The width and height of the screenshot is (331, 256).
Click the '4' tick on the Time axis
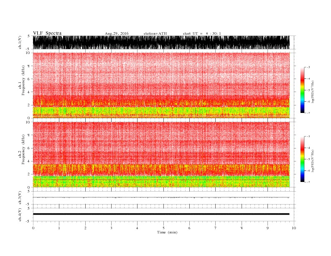pyautogui.click(x=137, y=228)
